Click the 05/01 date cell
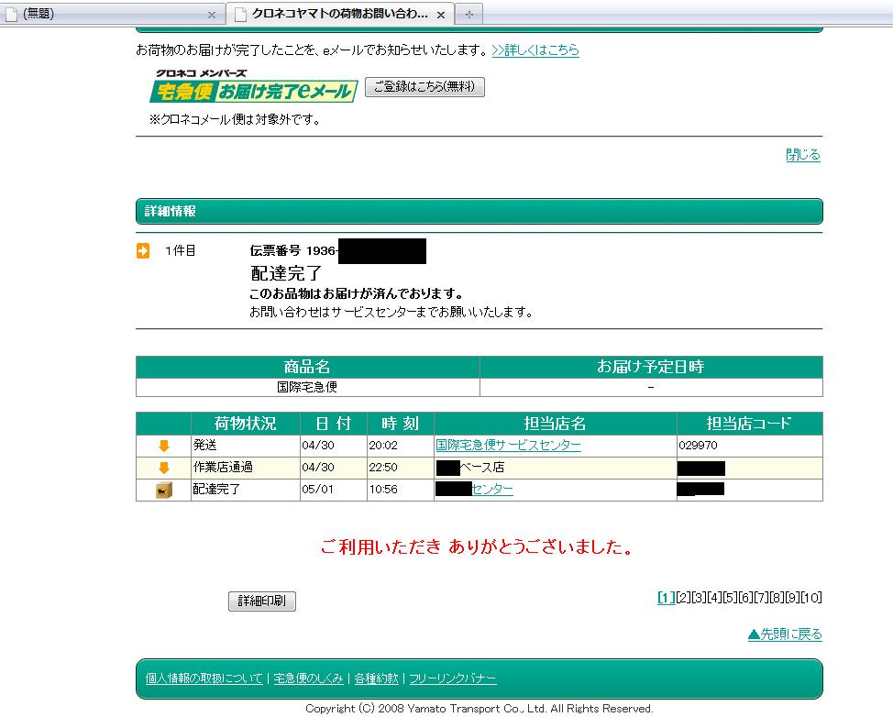The width and height of the screenshot is (893, 717). pos(333,490)
